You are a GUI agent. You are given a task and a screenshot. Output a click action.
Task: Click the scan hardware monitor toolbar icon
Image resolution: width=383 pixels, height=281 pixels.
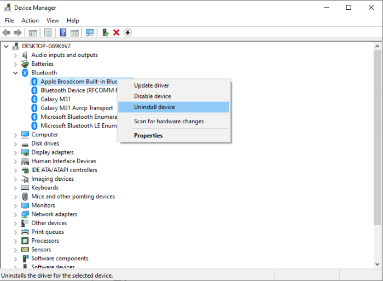(x=90, y=32)
